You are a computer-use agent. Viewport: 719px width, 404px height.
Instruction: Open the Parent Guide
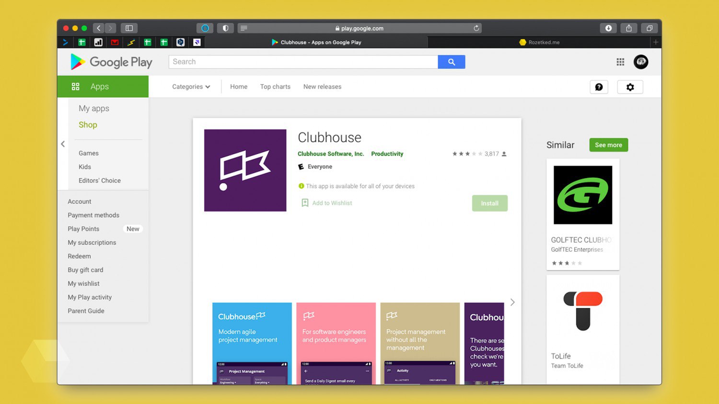point(86,311)
